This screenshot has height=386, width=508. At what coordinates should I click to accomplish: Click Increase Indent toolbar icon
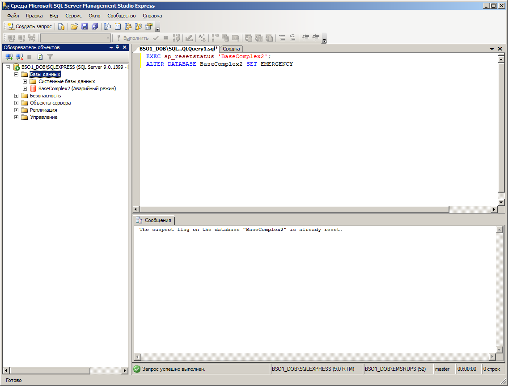click(x=316, y=38)
